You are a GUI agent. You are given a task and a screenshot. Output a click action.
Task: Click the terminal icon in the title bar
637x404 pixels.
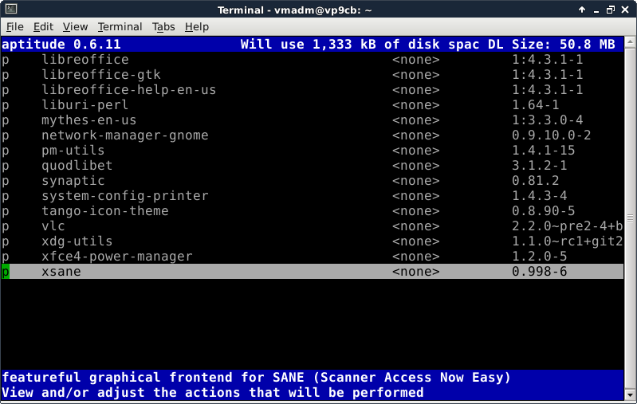9,9
